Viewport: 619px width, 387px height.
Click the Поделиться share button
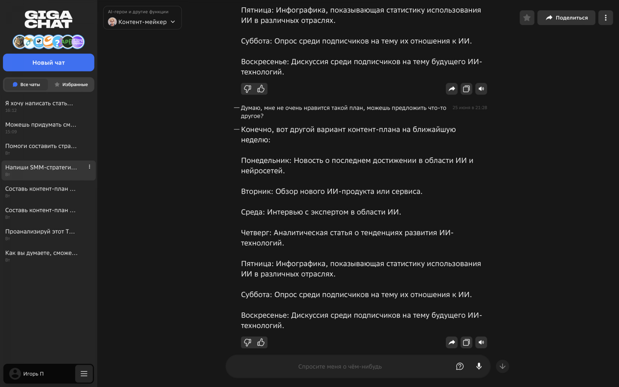(566, 18)
